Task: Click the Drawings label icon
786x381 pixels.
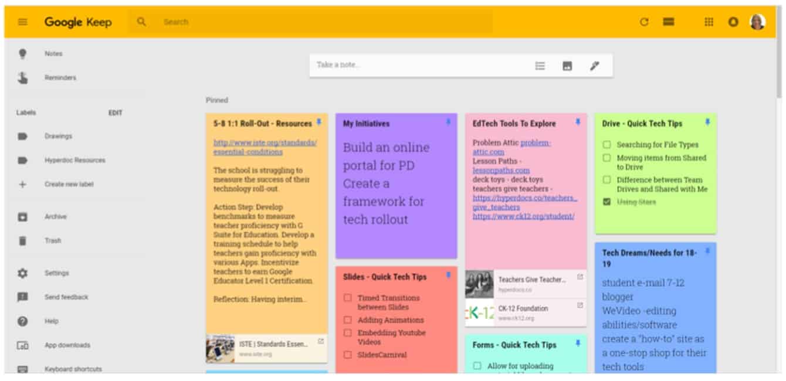Action: 22,136
